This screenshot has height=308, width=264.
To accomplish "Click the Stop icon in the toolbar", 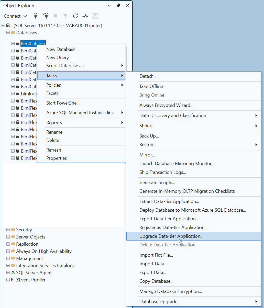I will coord(55,16).
